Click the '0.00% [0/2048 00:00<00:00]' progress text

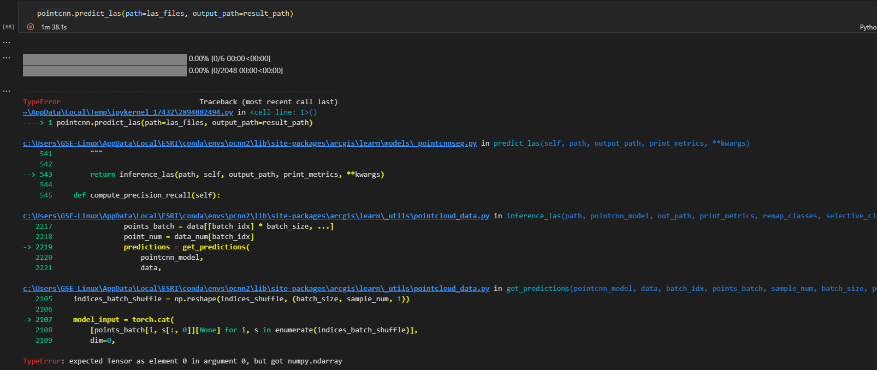[x=236, y=70]
